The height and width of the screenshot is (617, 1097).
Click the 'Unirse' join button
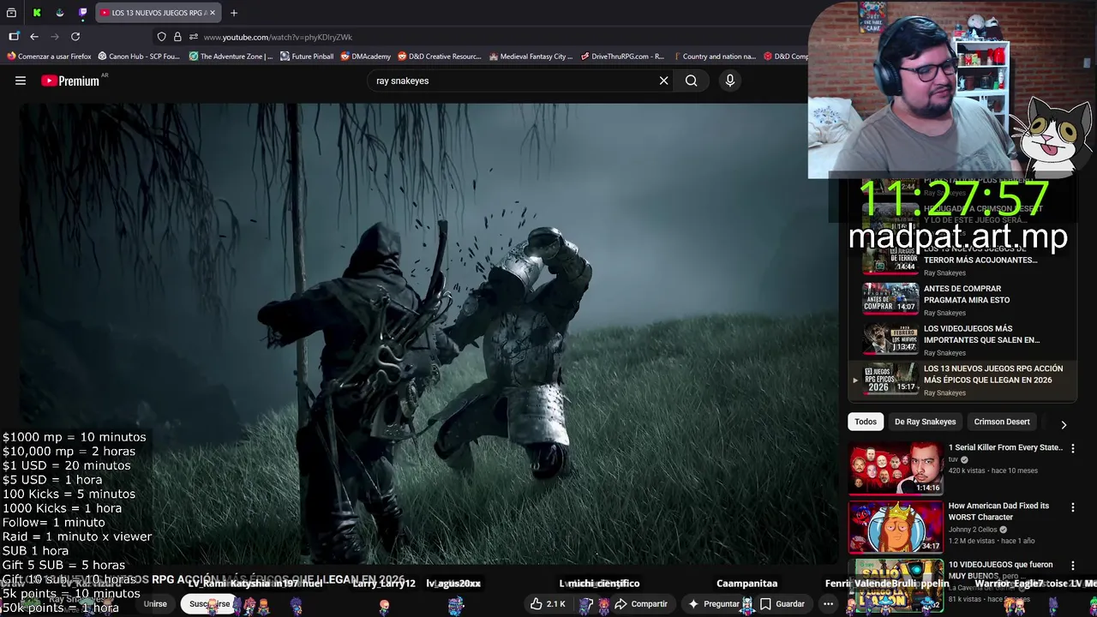tap(155, 604)
